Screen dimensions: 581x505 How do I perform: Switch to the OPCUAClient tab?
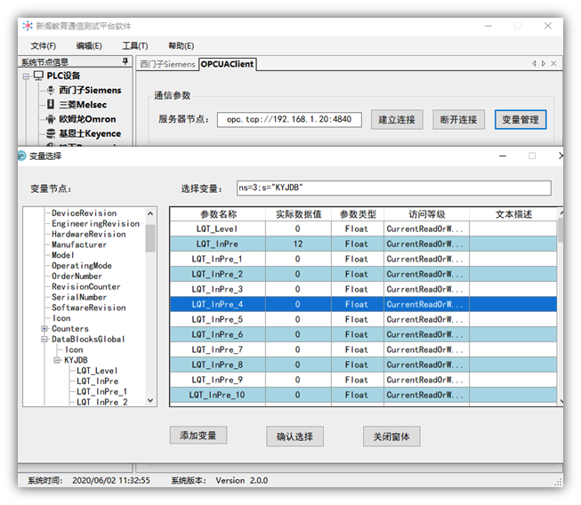pos(227,64)
